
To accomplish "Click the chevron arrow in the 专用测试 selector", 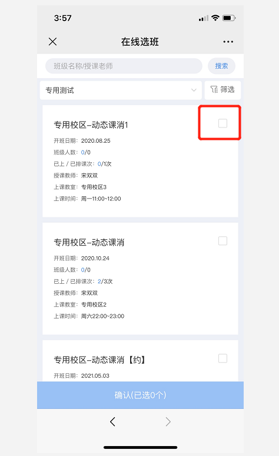I will tap(194, 90).
